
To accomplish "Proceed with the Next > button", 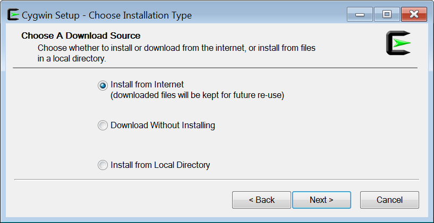I will pos(321,200).
